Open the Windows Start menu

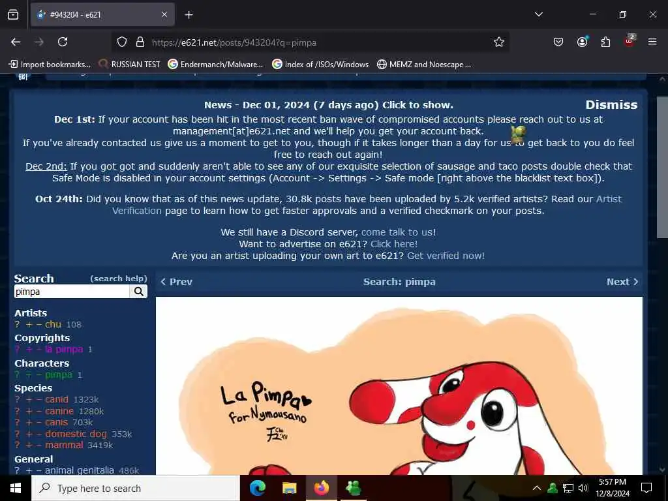point(16,488)
